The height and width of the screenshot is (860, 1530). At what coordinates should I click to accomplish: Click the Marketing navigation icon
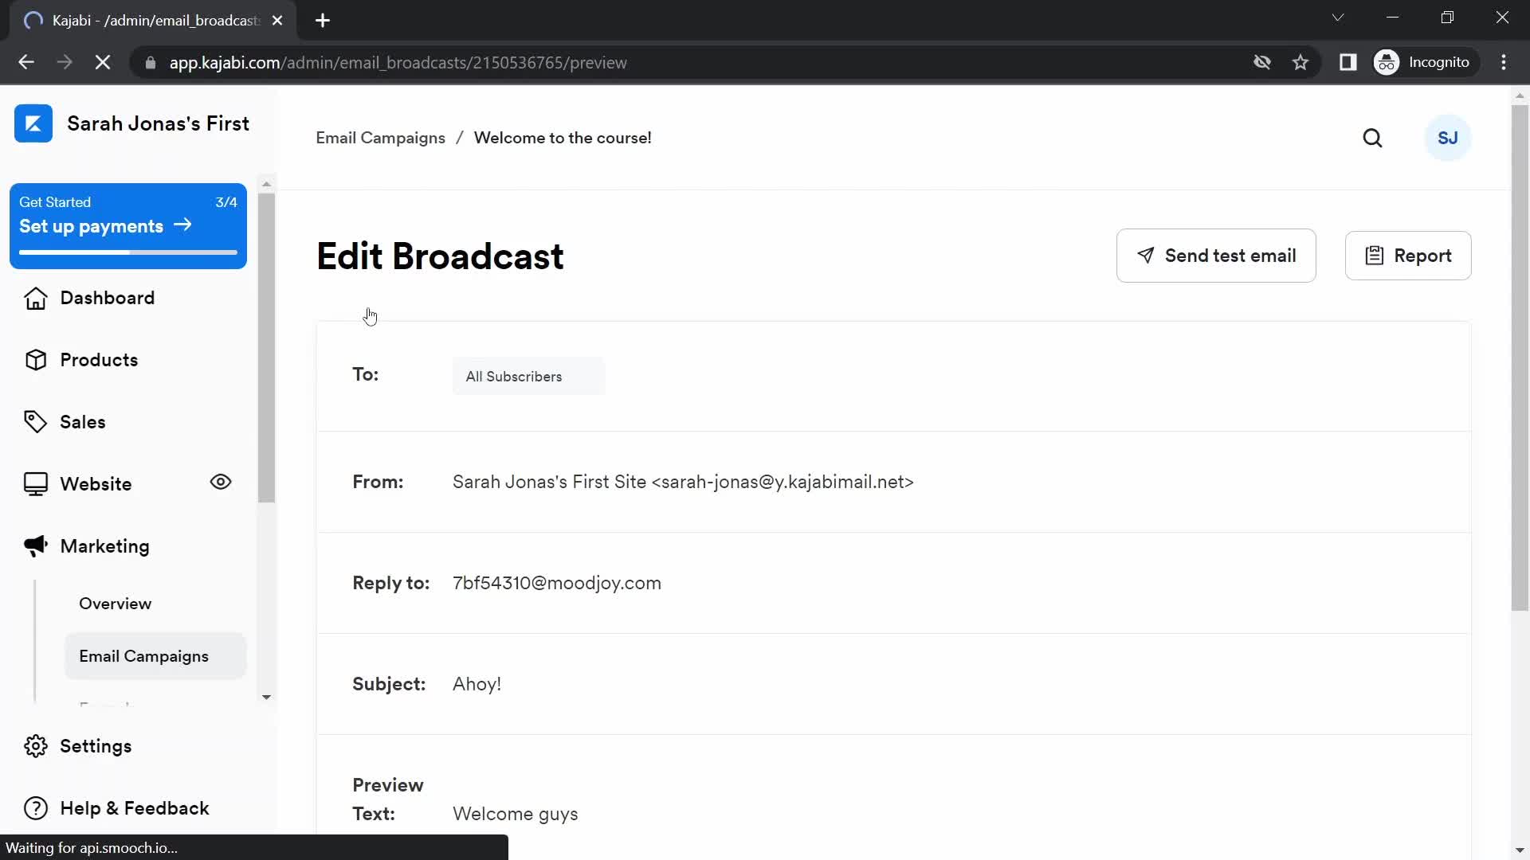35,546
